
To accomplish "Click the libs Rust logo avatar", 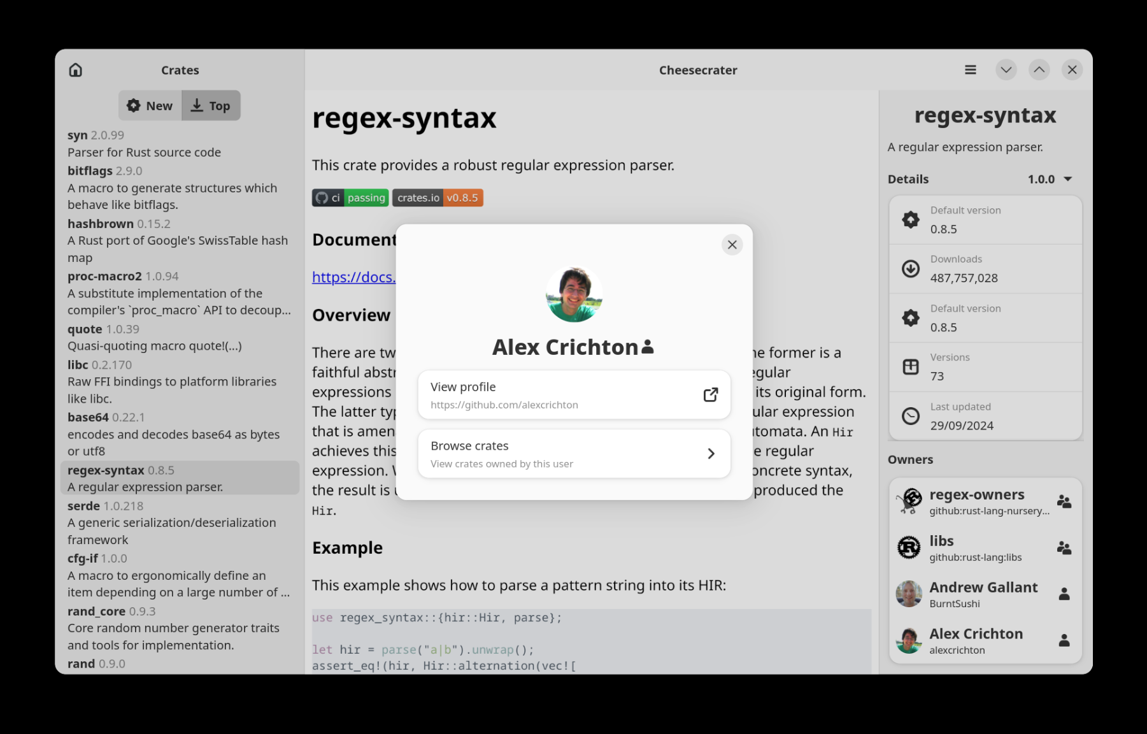I will [909, 547].
